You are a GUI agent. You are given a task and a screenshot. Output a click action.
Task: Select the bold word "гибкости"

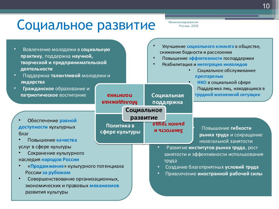tap(241, 128)
